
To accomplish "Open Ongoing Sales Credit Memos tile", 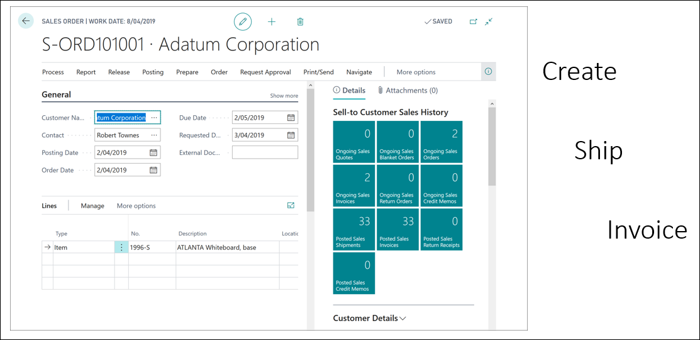I will click(x=442, y=185).
